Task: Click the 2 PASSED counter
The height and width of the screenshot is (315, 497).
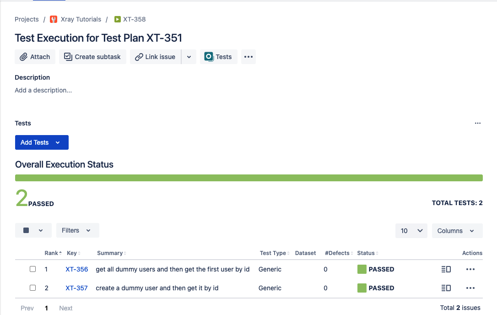Action: coord(34,198)
